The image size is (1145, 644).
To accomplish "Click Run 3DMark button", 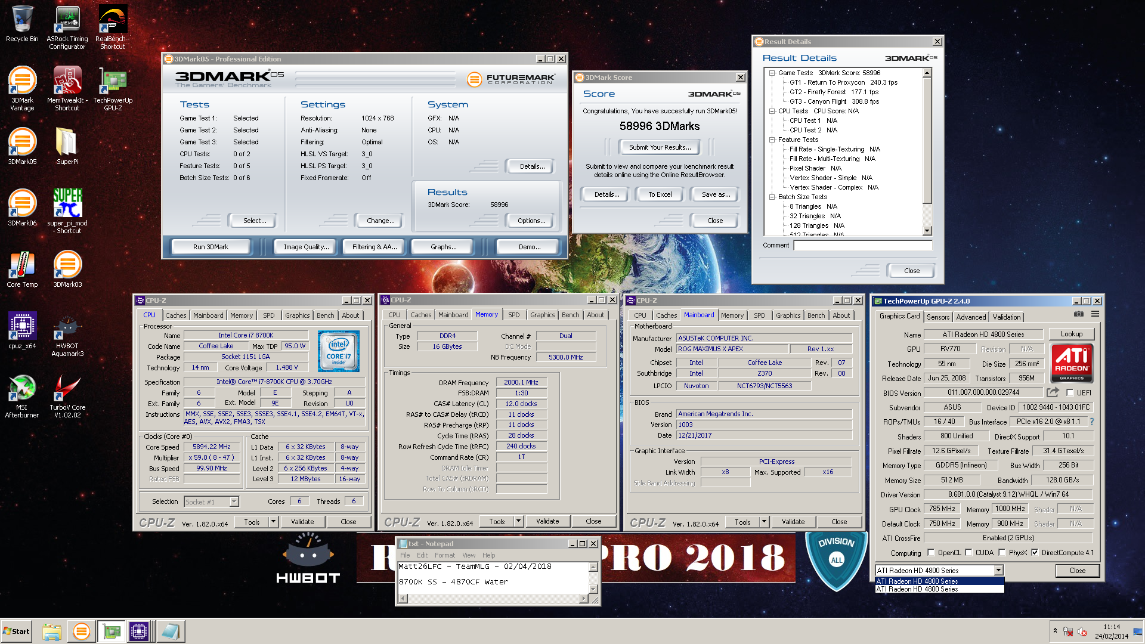I will pyautogui.click(x=211, y=247).
